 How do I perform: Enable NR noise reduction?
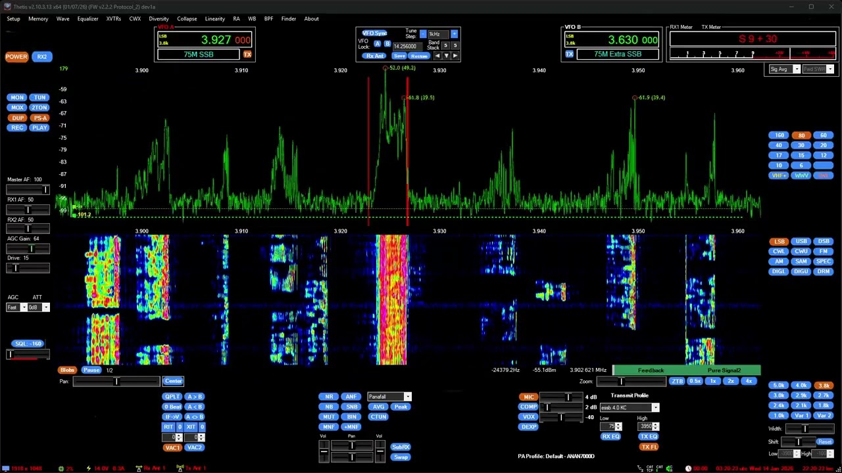pos(329,397)
